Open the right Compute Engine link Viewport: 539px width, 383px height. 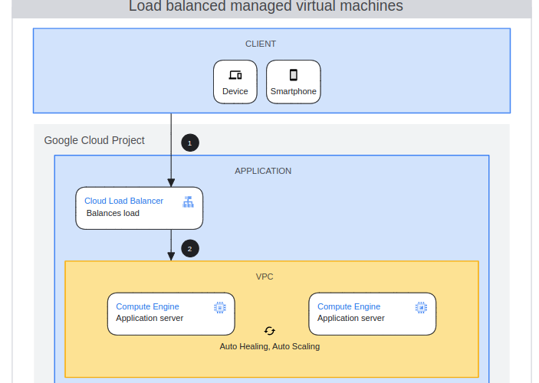click(349, 306)
